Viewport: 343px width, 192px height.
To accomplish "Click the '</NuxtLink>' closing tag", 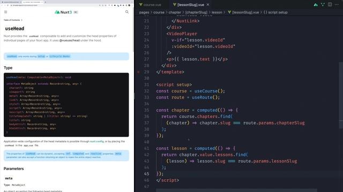I will pos(185,21).
